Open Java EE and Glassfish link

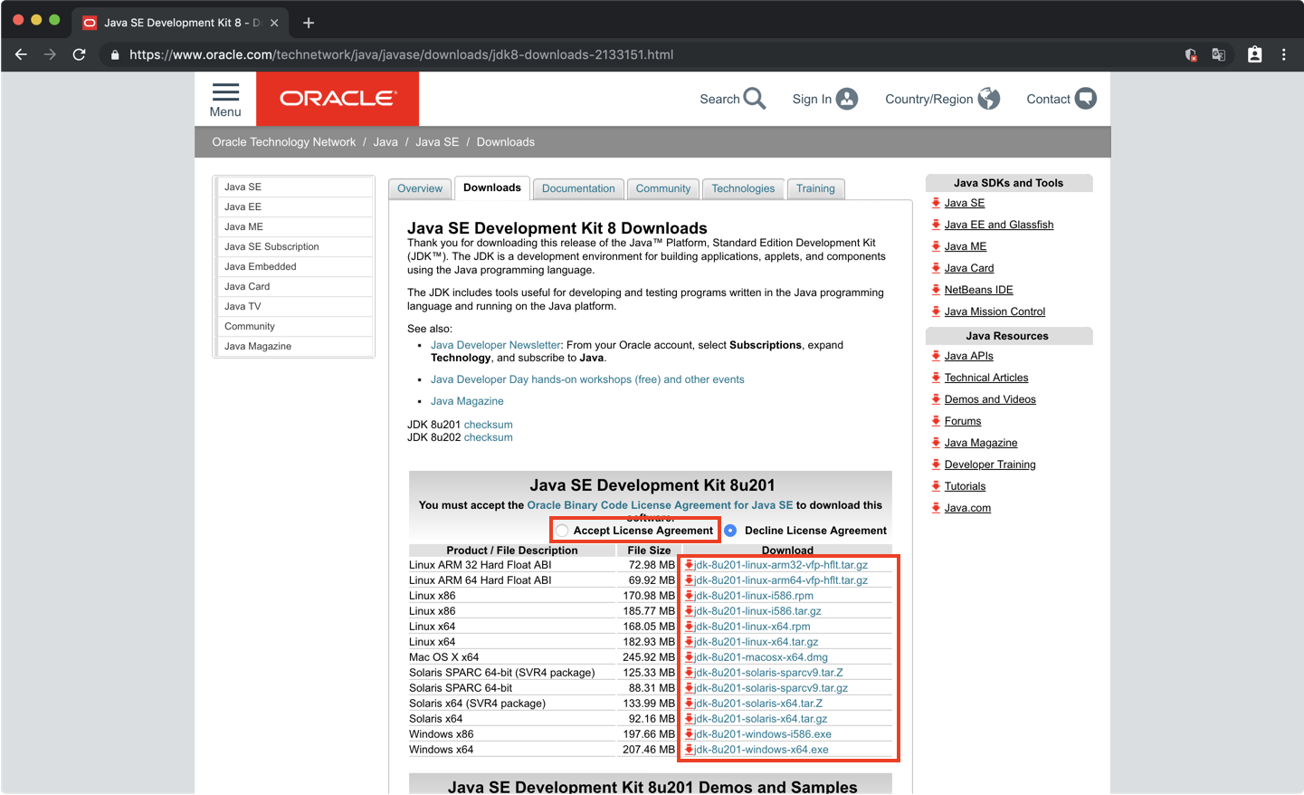click(x=999, y=225)
